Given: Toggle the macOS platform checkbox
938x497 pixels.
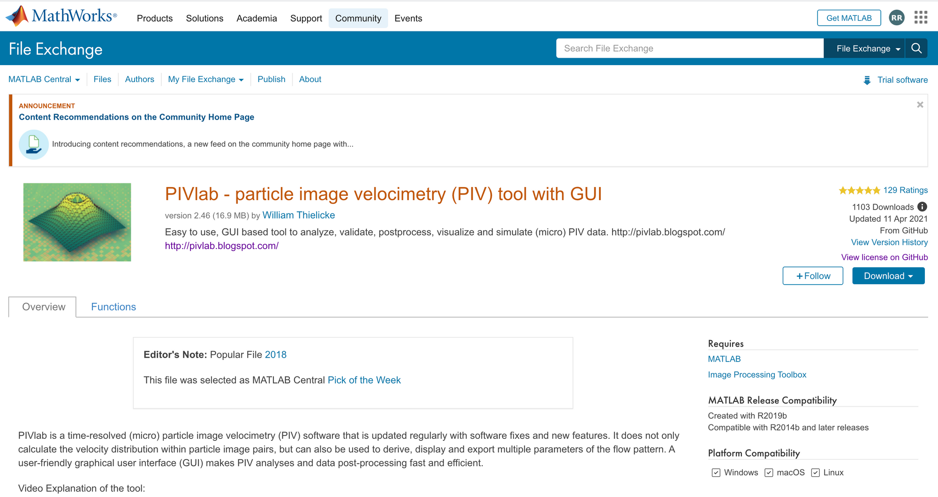Looking at the screenshot, I should pos(769,473).
